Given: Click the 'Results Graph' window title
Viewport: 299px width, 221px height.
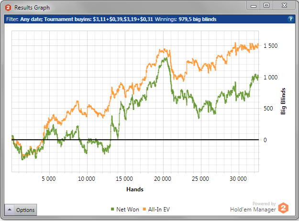Looking at the screenshot, I should [32, 8].
